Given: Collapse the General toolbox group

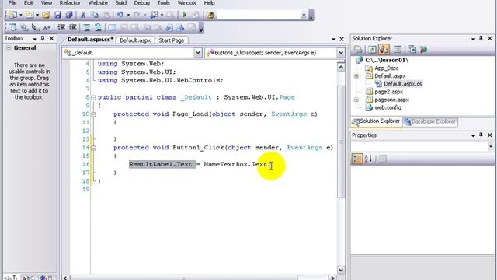Looking at the screenshot, I should [x=9, y=48].
